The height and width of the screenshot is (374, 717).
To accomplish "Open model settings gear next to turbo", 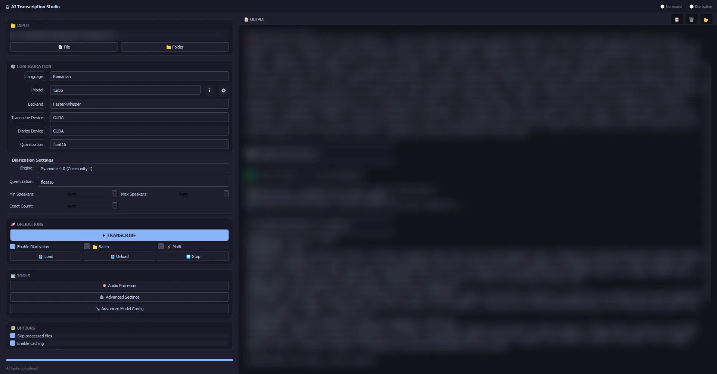I will [x=223, y=90].
